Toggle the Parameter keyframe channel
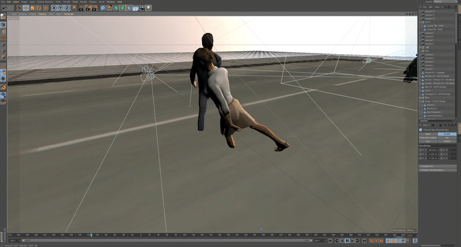This screenshot has height=247, width=461. [404, 240]
